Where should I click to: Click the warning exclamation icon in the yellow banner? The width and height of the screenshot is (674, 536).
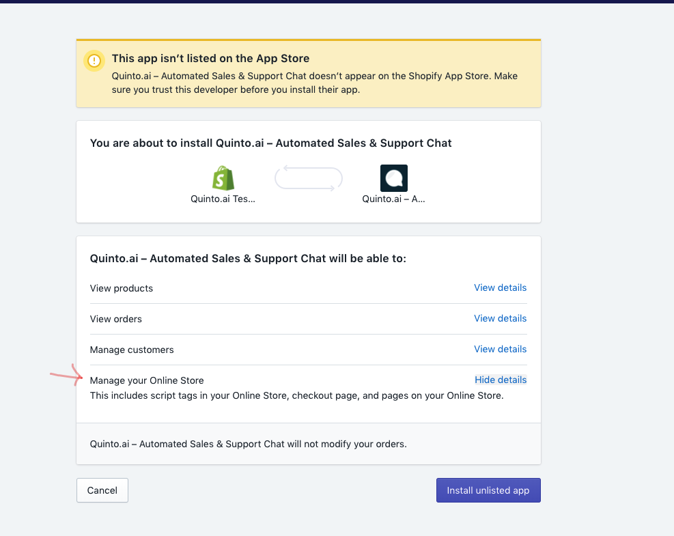pyautogui.click(x=94, y=61)
